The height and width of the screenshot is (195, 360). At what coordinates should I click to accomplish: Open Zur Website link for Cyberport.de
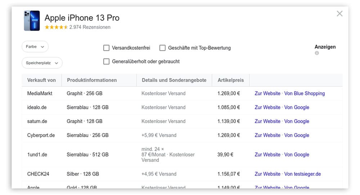point(267,135)
